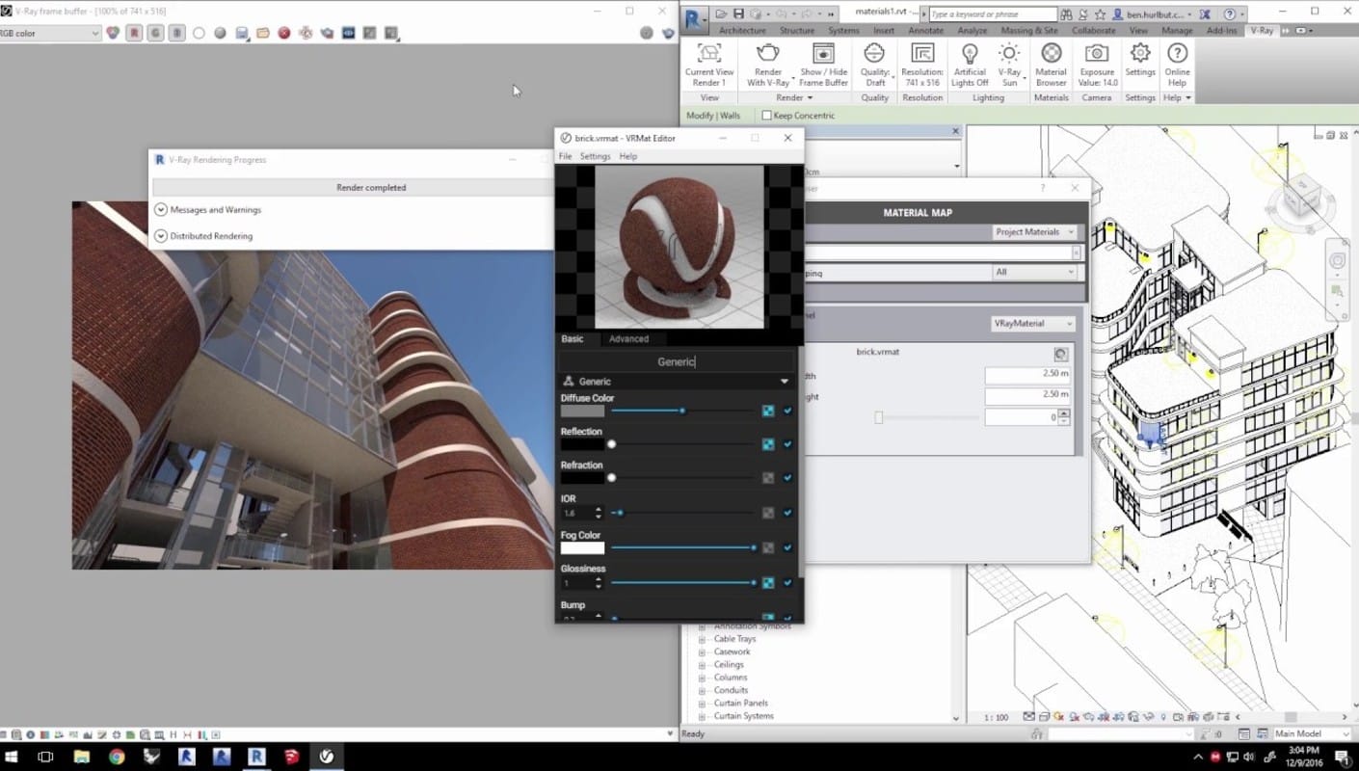Toggle the IOR enable checkmark
Viewport: 1359px width, 771px height.
pyautogui.click(x=787, y=513)
